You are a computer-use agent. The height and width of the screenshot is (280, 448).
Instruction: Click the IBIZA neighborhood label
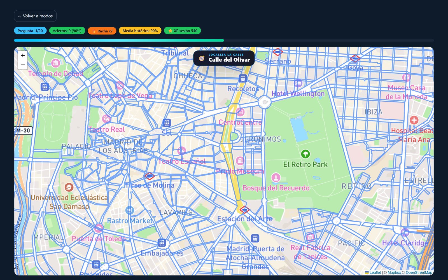pos(374,112)
